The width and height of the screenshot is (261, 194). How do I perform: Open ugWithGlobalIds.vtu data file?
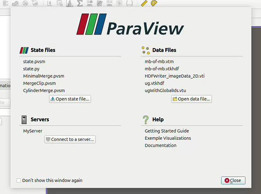165,90
